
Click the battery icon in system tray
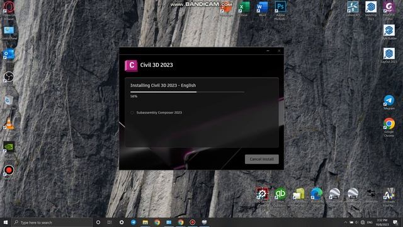click(351, 223)
